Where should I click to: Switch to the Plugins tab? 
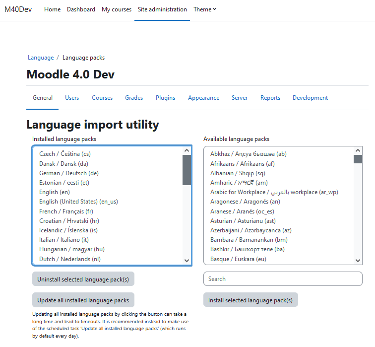coord(165,98)
